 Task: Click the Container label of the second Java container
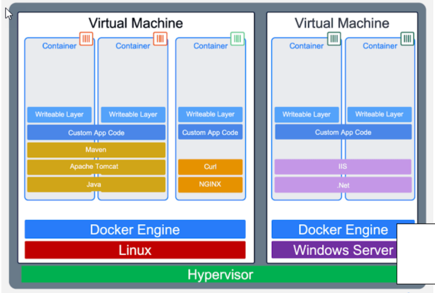[x=133, y=46]
